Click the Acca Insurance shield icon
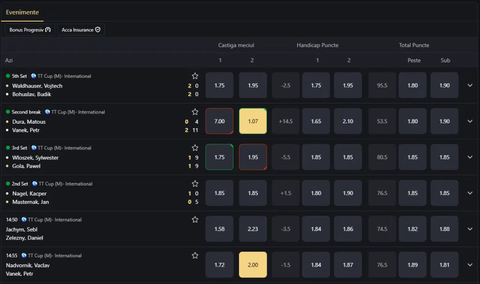 click(97, 30)
